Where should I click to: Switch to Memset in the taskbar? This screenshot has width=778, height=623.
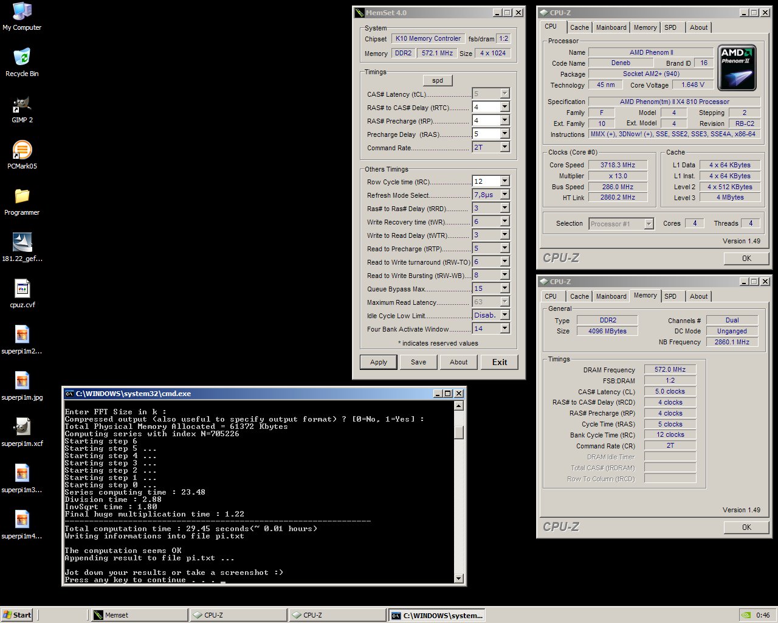tap(139, 615)
